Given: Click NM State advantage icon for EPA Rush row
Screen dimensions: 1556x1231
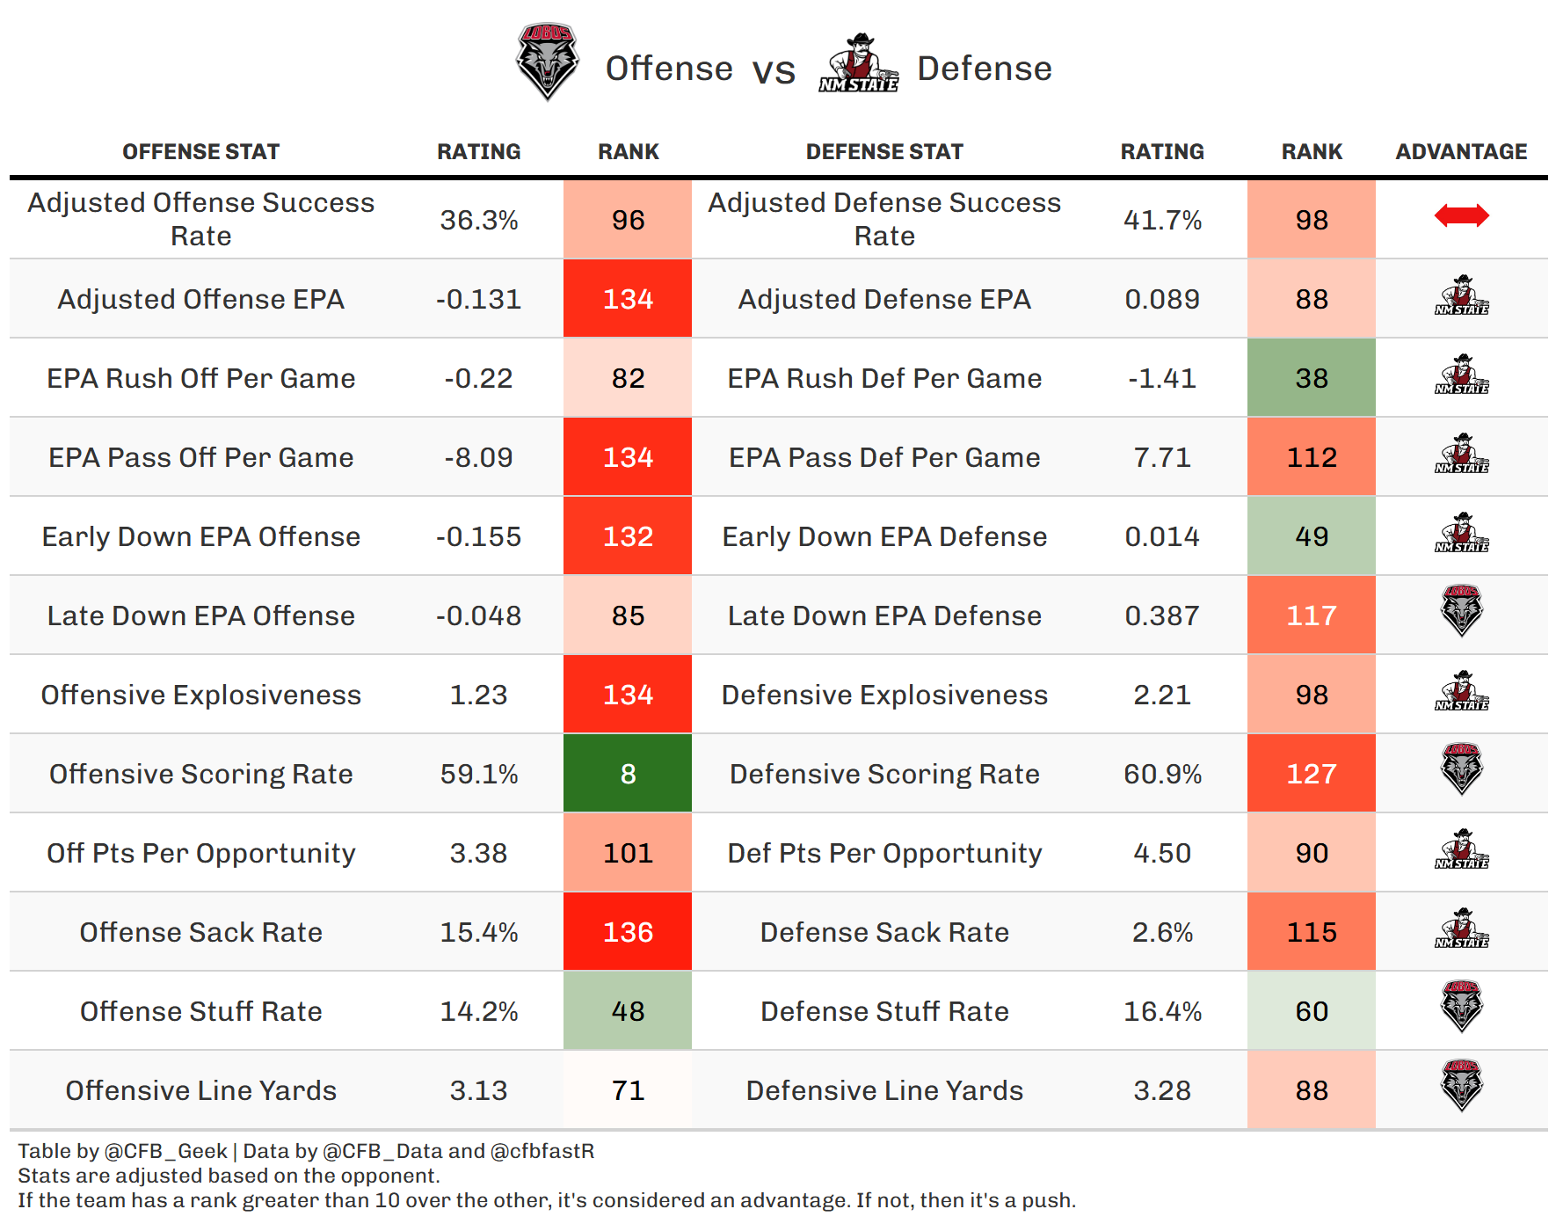Looking at the screenshot, I should point(1461,375).
